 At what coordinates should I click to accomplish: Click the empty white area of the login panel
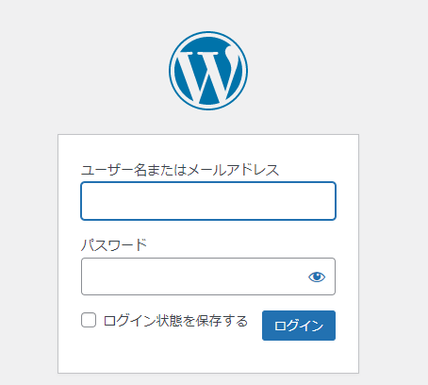click(x=208, y=357)
